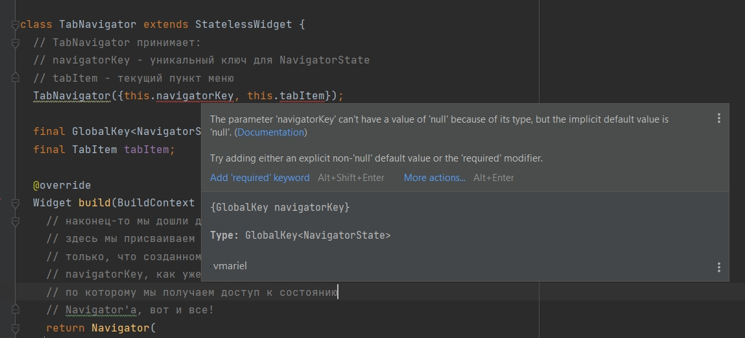
Task: Apply the Add 'required' keyword quick fix
Action: coord(260,178)
